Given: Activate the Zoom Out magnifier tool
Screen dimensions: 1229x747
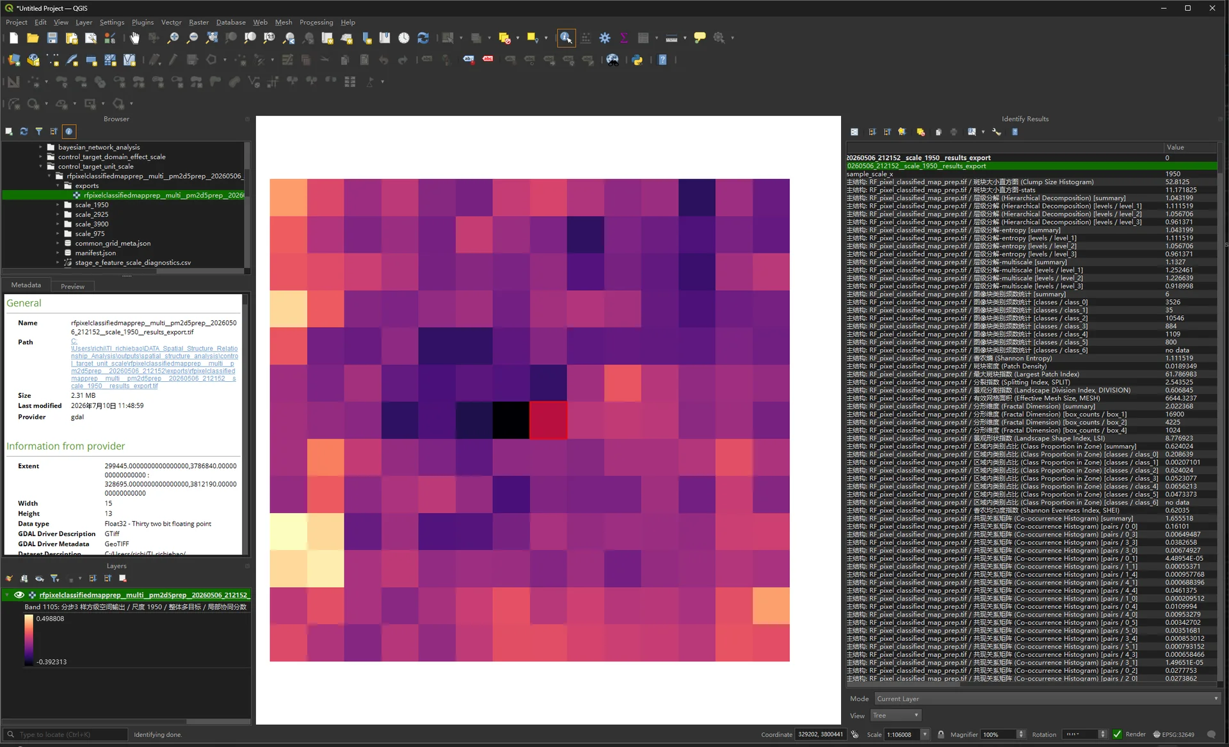Looking at the screenshot, I should (192, 38).
